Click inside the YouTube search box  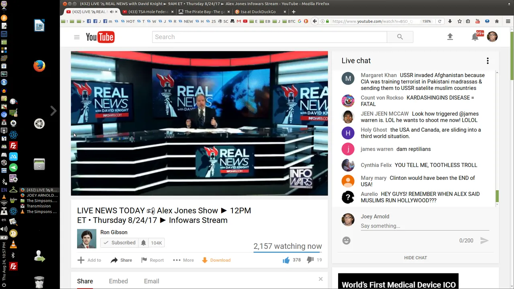coord(269,37)
